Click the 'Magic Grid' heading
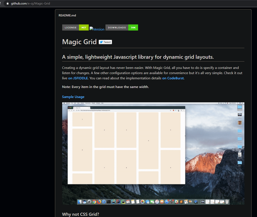Image resolution: width=257 pixels, height=217 pixels. 79,42
